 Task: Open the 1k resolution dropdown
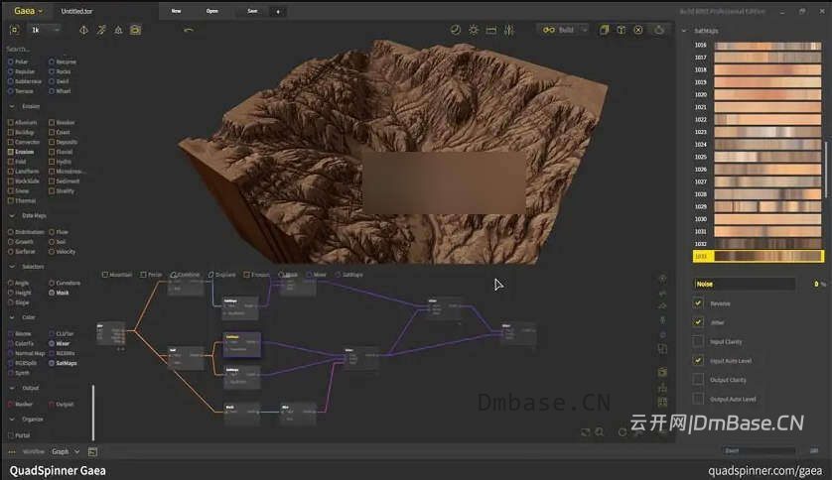coord(46,30)
